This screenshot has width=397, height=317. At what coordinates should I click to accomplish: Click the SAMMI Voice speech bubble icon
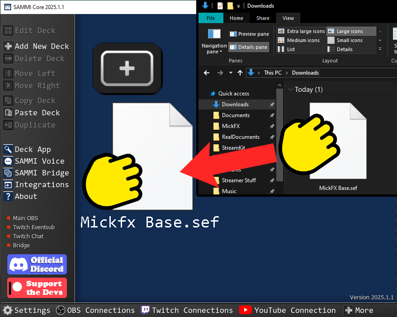click(x=8, y=161)
